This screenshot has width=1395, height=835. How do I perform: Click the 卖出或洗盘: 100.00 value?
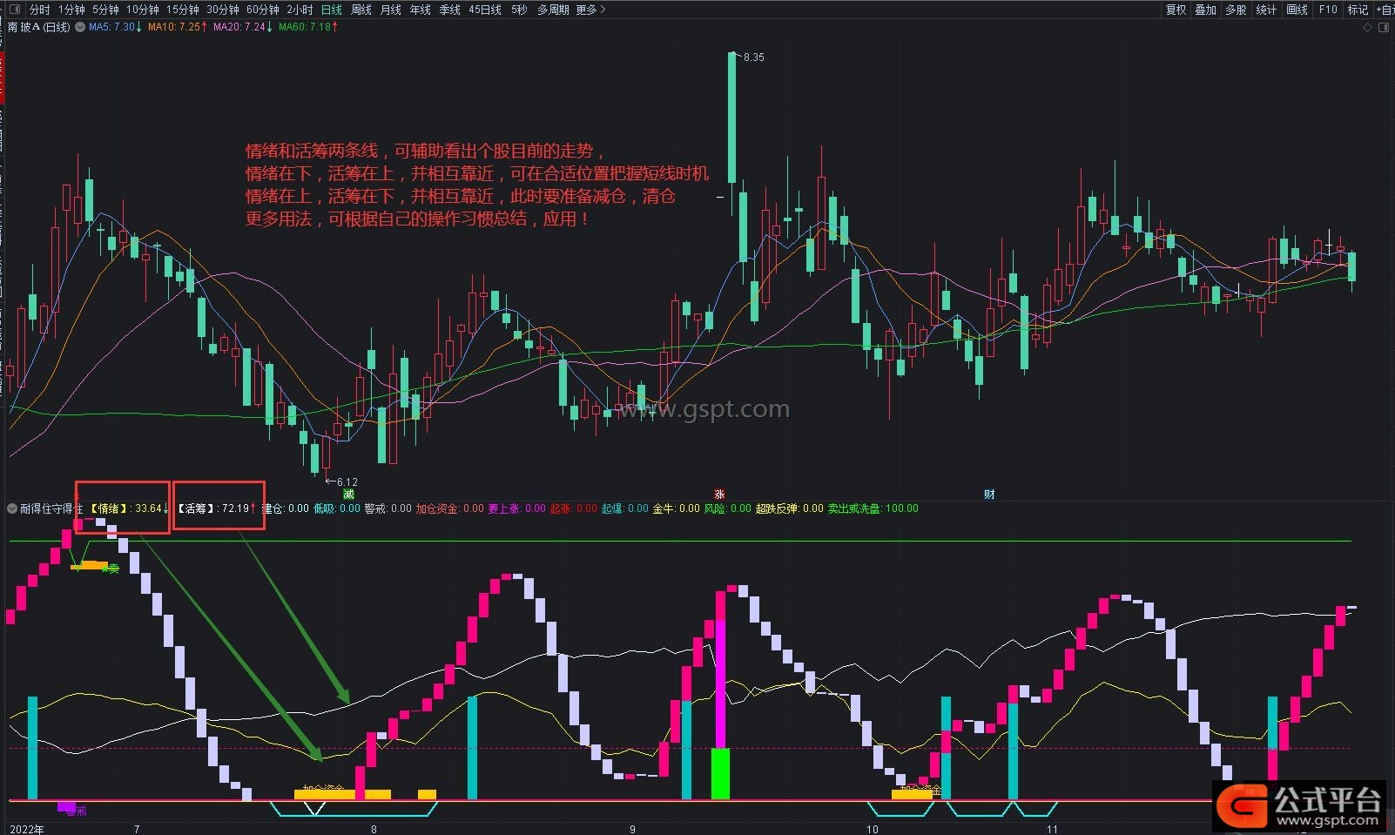click(x=873, y=508)
